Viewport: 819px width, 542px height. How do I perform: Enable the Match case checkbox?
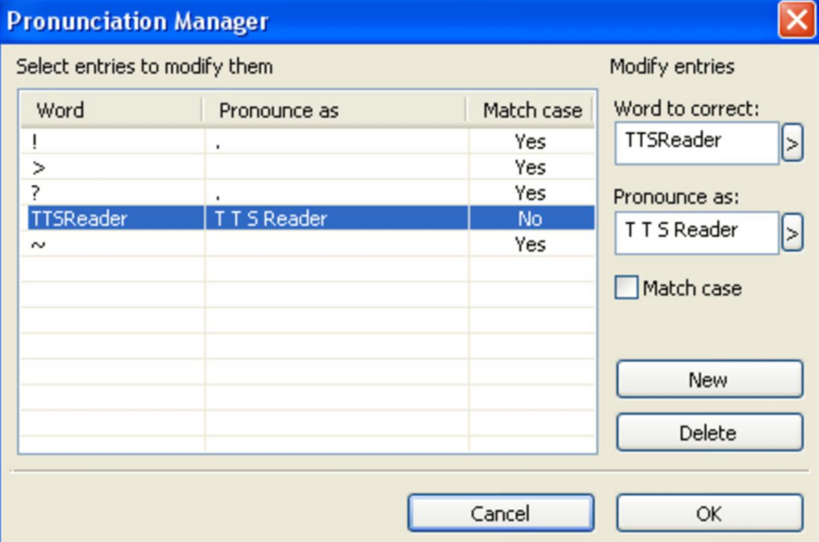tap(626, 288)
